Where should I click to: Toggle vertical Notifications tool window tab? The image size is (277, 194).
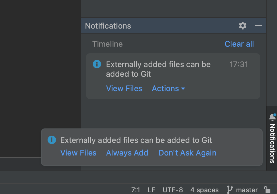(272, 138)
